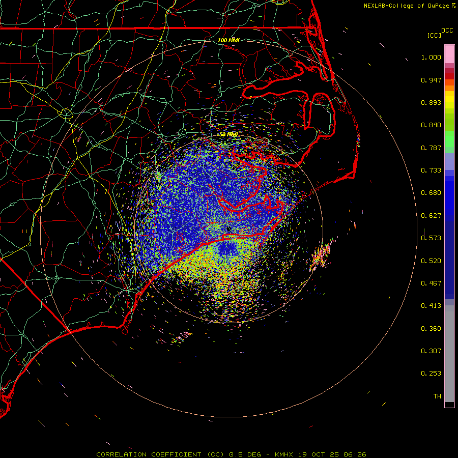Click the Correlation Coefficient caption at bottom
The image size is (458, 458).
click(231, 454)
